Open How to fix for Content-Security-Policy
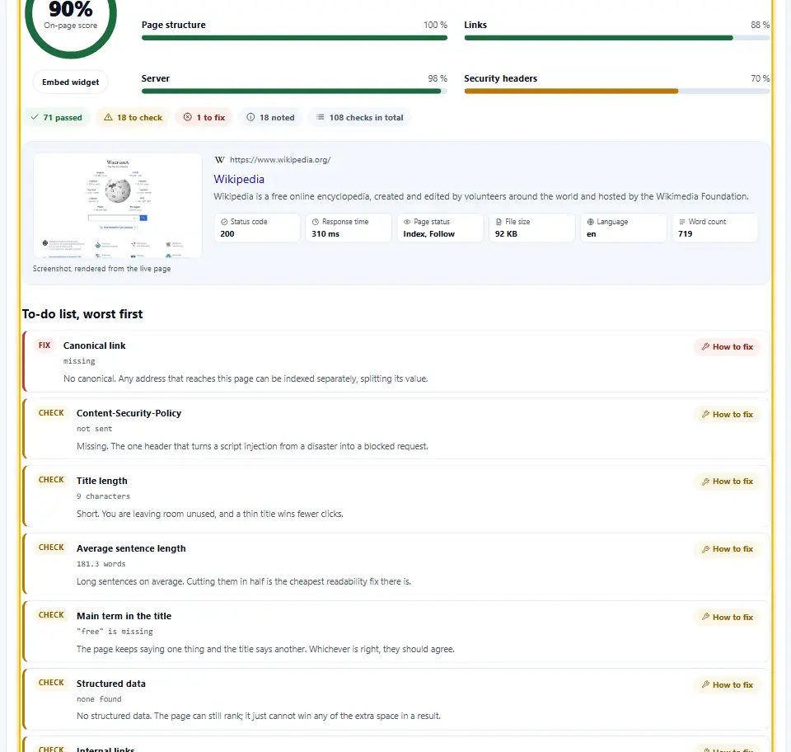The image size is (791, 752). click(x=727, y=415)
